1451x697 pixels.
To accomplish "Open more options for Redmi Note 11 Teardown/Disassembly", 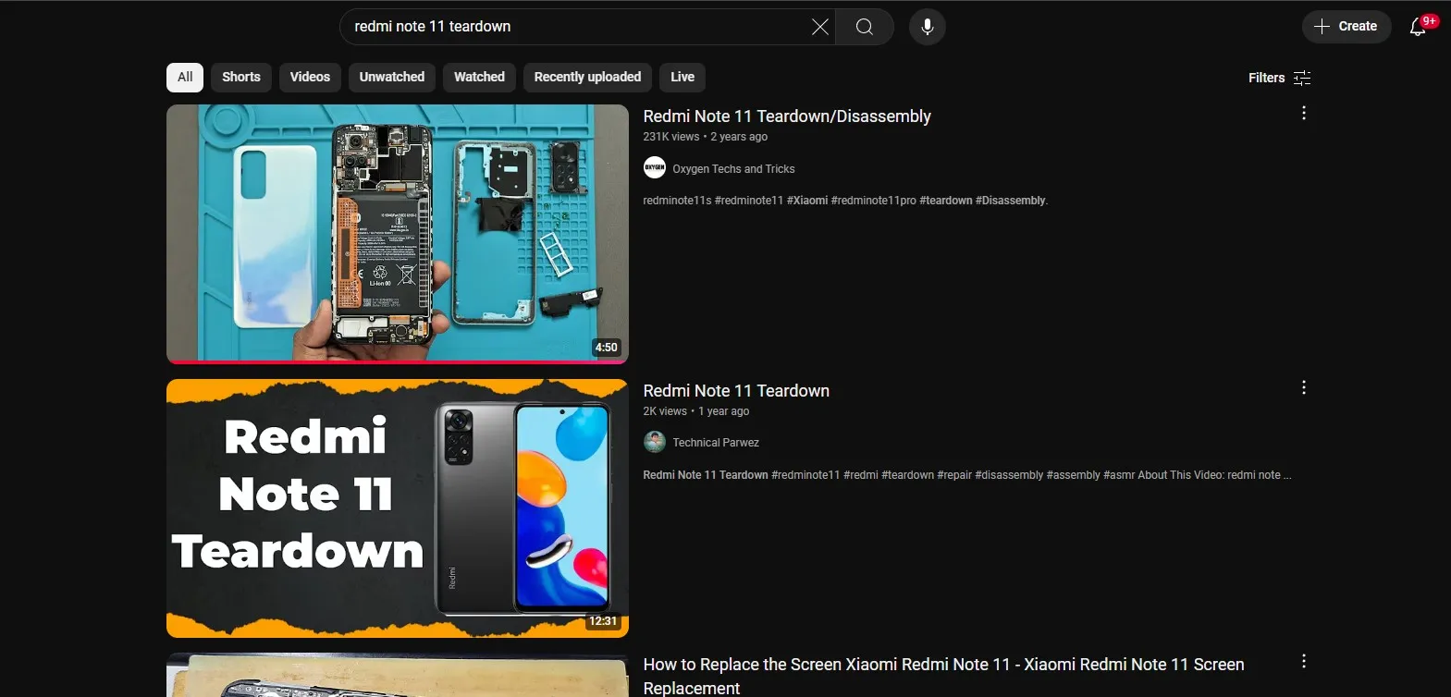I will click(1303, 113).
